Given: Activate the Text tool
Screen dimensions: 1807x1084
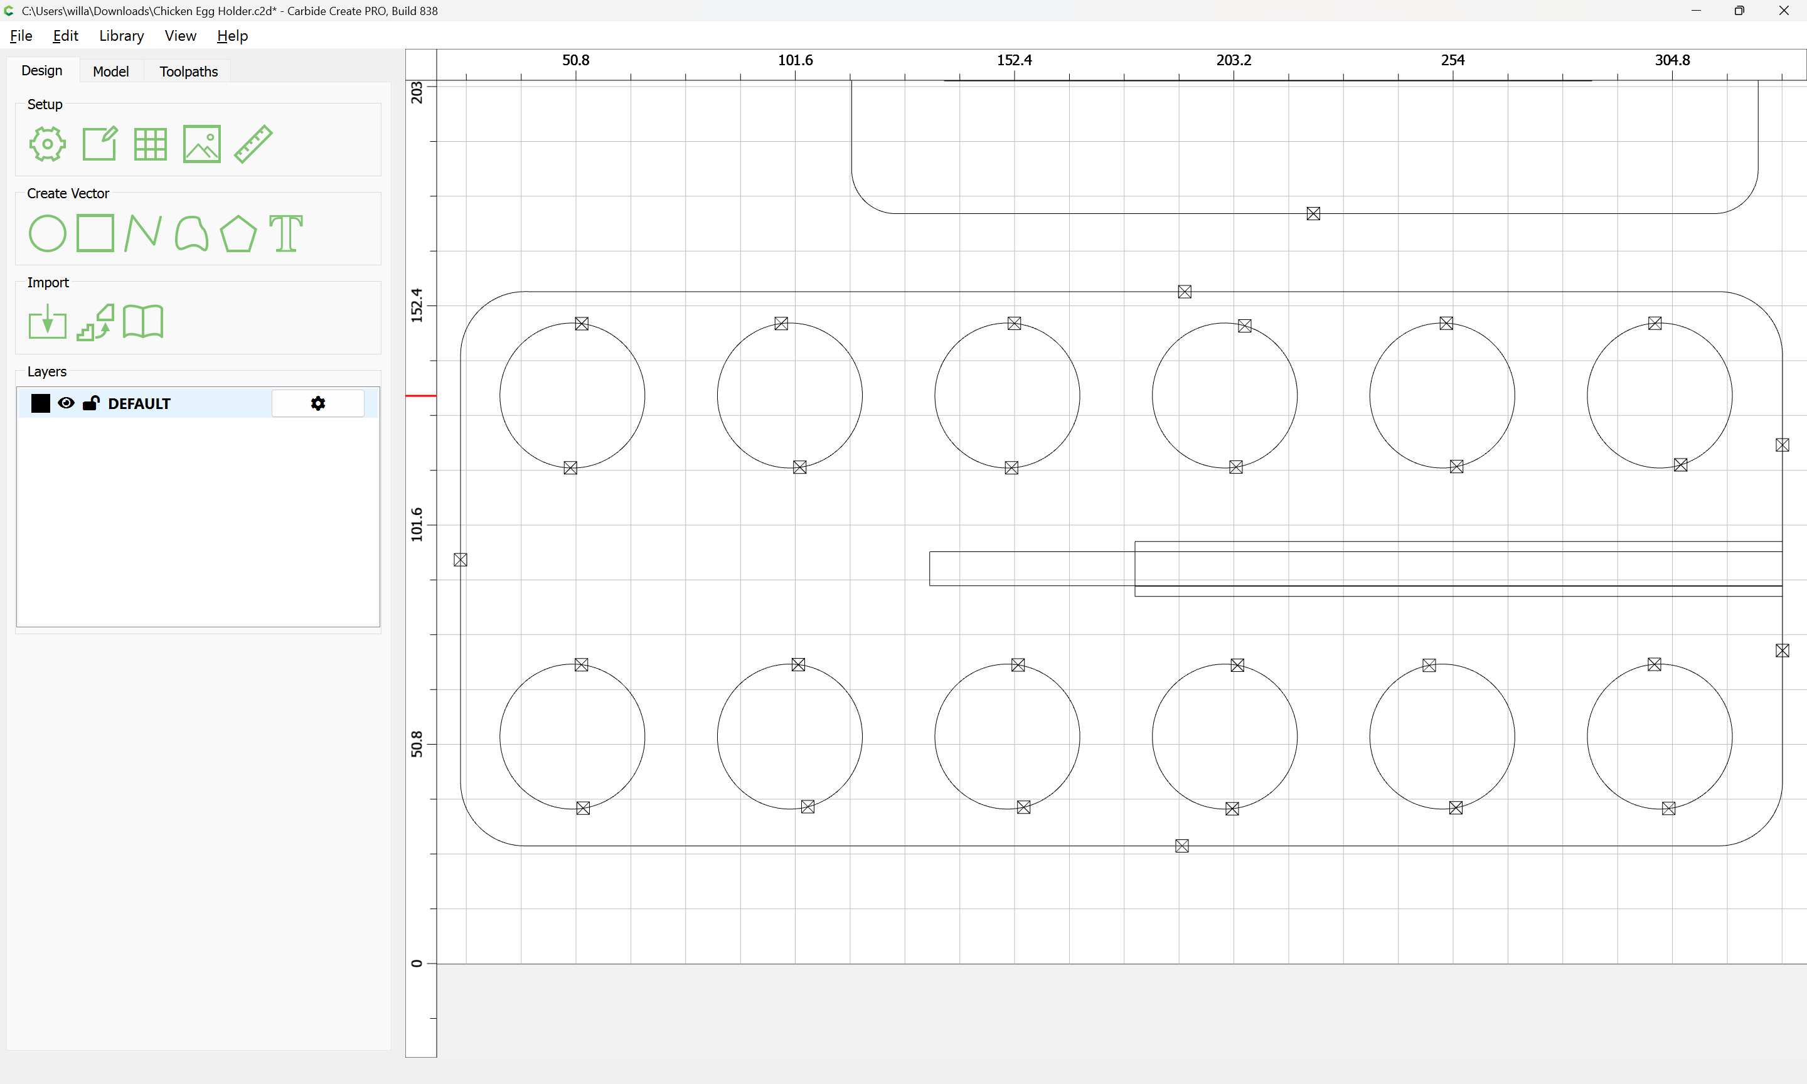Looking at the screenshot, I should click(x=285, y=234).
